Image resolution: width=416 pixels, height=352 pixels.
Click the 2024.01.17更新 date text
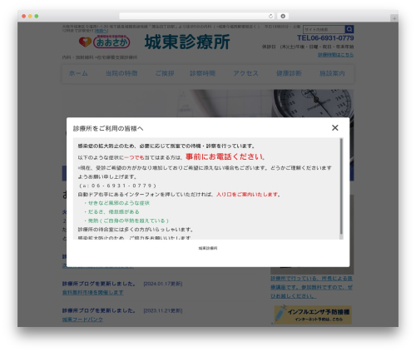coord(163,284)
